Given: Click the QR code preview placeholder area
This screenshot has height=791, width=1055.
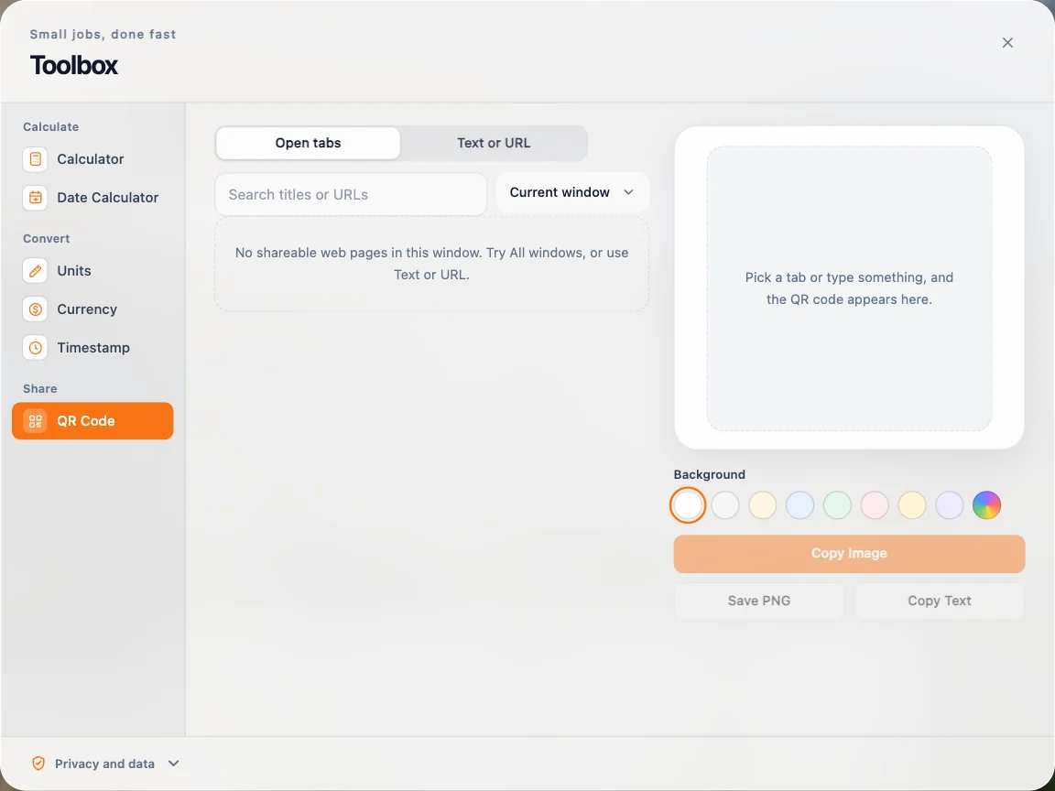Looking at the screenshot, I should 849,288.
